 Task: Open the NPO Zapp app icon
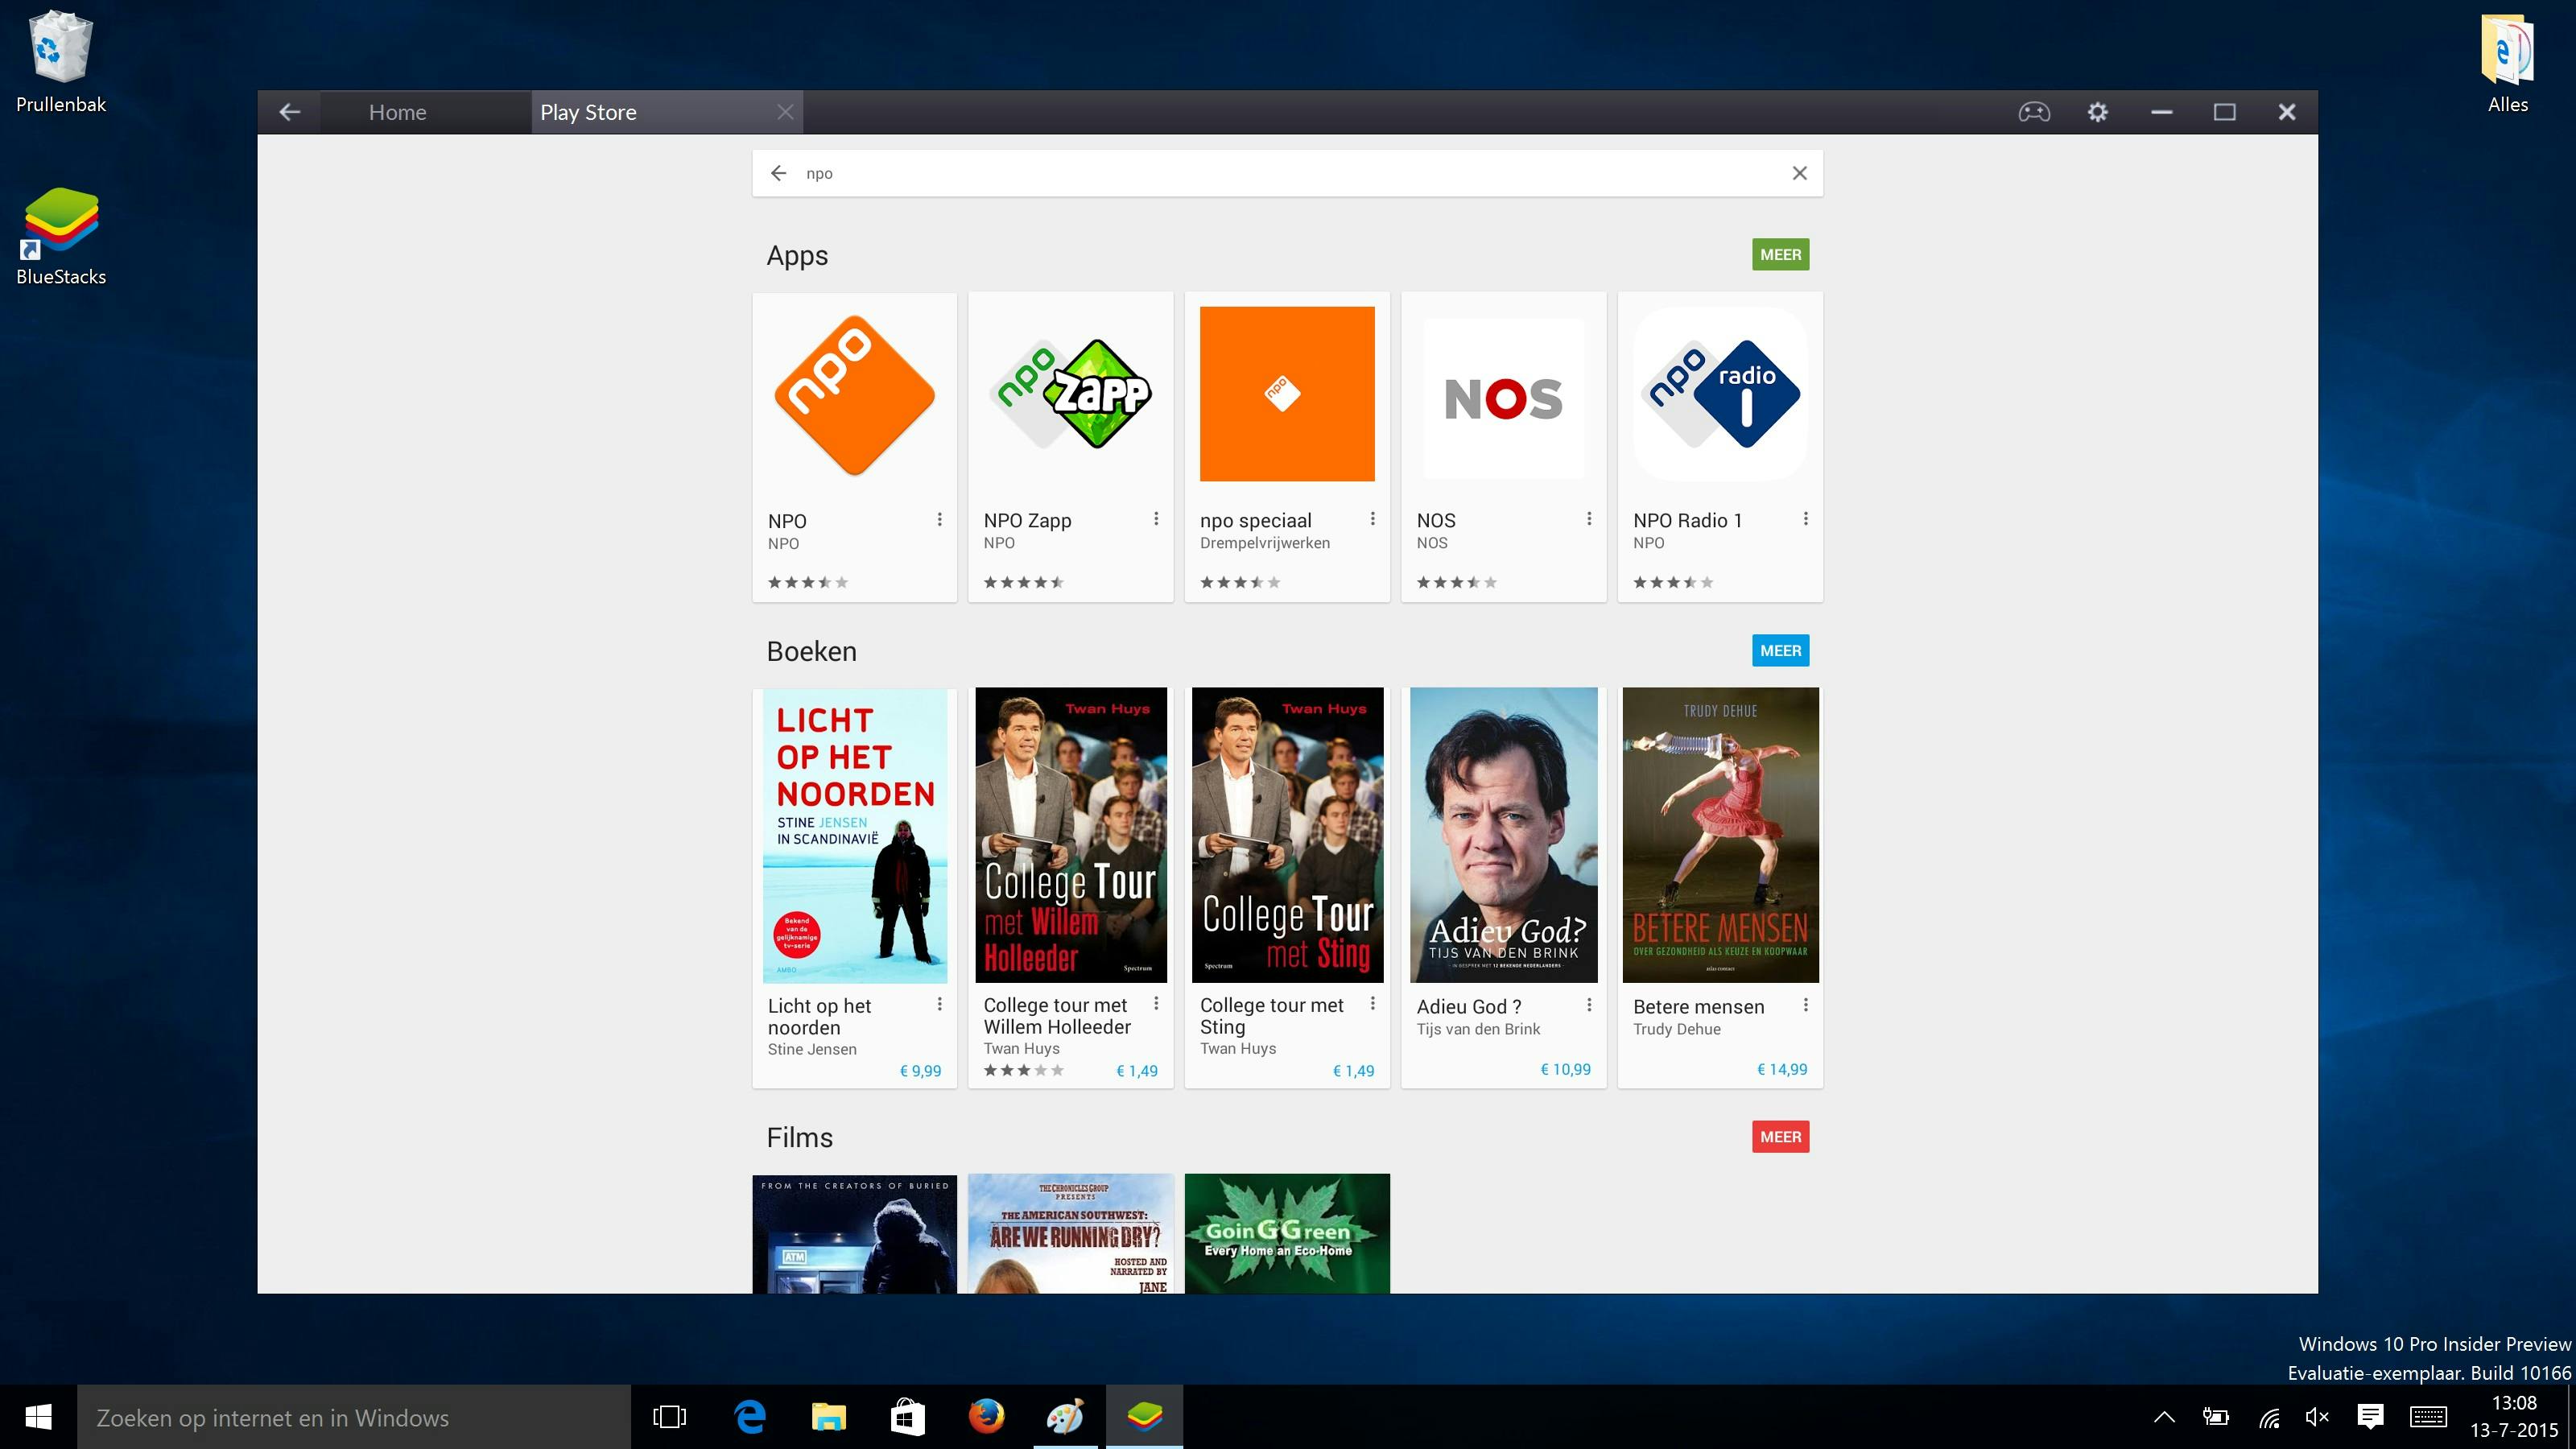(x=1070, y=395)
